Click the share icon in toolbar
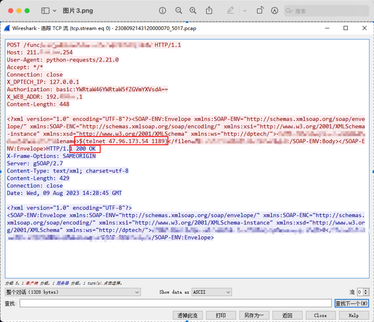 click(x=209, y=11)
